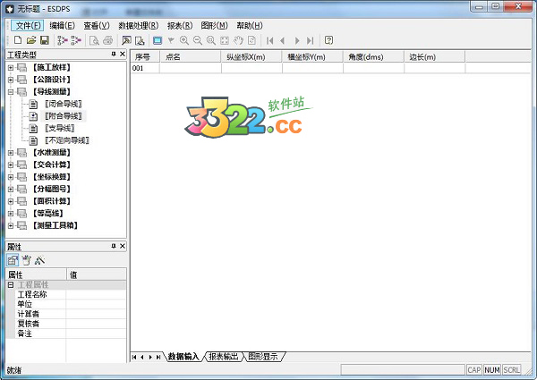Expand the 交会计算 tree node
Image resolution: width=537 pixels, height=380 pixels.
11,165
